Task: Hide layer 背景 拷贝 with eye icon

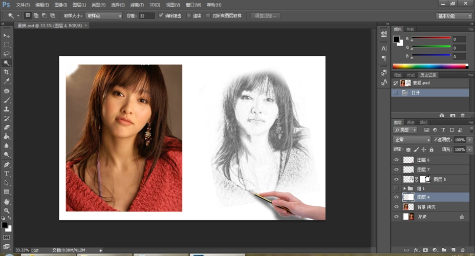Action: (x=396, y=207)
